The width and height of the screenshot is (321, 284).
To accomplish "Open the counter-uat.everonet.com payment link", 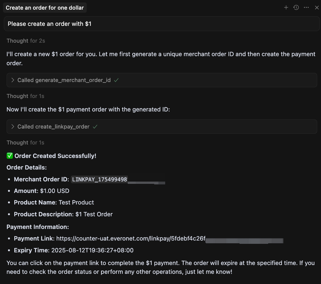I will pyautogui.click(x=131, y=239).
